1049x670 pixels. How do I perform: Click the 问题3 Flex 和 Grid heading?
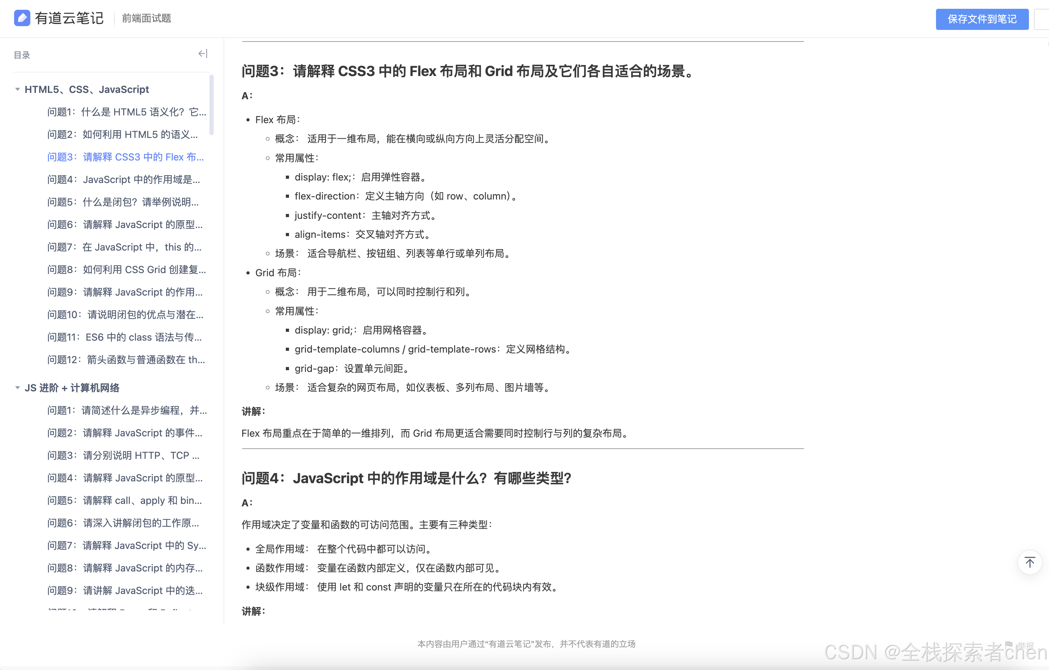(x=468, y=71)
